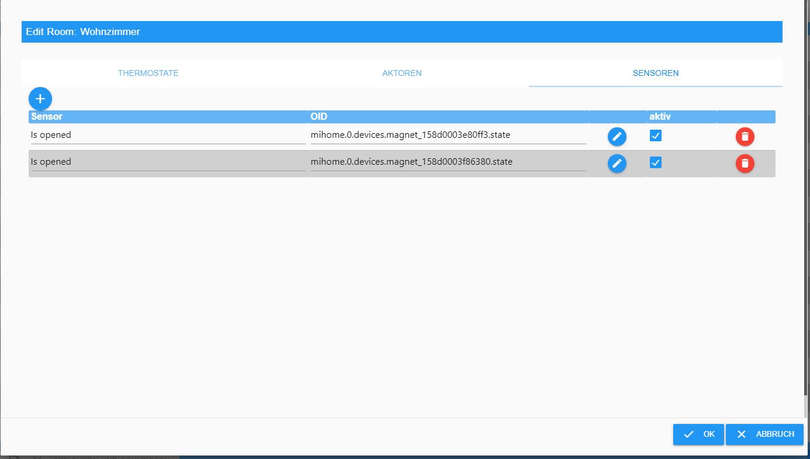Confirm with the OK button
The width and height of the screenshot is (810, 459).
click(x=698, y=434)
